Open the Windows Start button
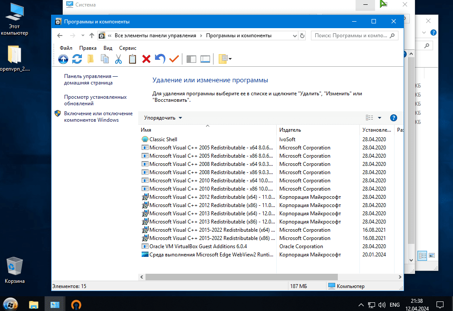Viewport: 453px width, 311px height. 10,305
